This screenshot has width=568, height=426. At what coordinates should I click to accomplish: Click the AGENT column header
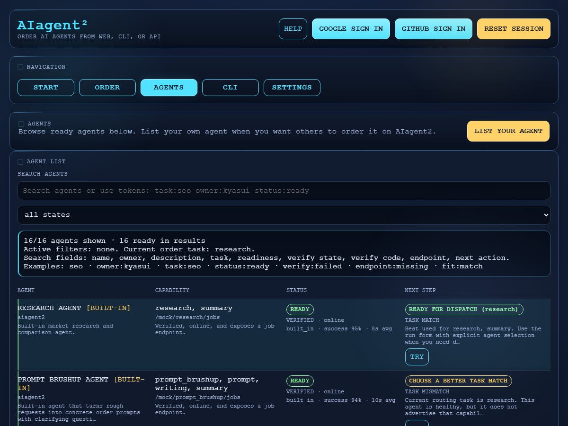[x=26, y=290]
